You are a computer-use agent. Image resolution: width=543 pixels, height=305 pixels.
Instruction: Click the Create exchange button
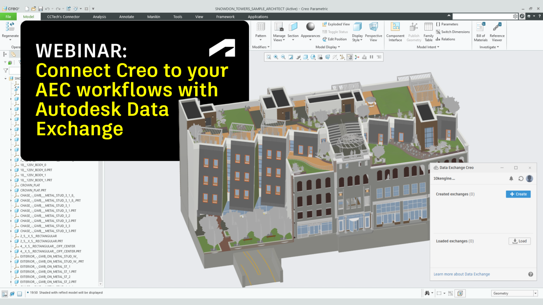(x=518, y=194)
